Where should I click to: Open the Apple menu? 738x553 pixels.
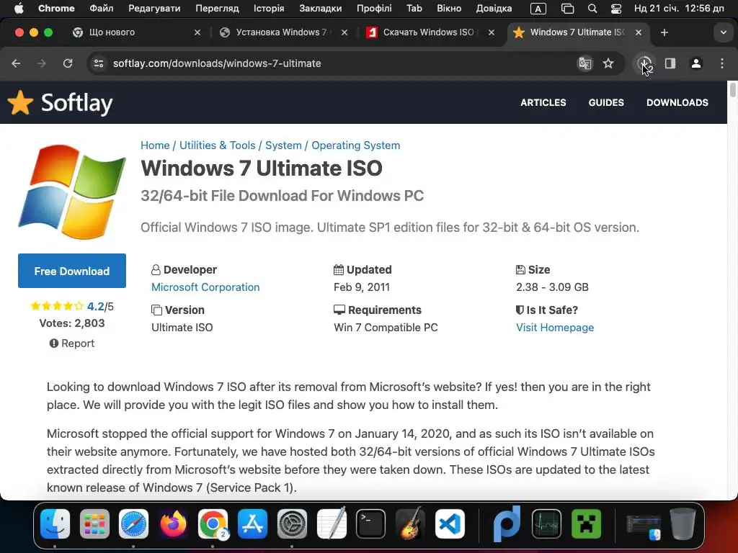pyautogui.click(x=18, y=8)
